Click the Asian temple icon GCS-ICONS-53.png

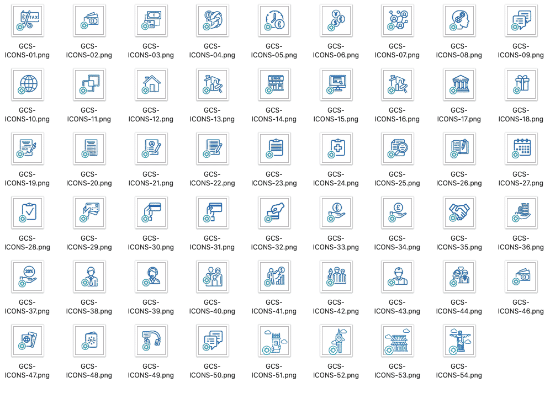click(x=398, y=341)
